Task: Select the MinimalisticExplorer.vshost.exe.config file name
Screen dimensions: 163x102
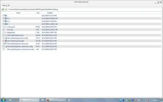Action: pos(20,46)
